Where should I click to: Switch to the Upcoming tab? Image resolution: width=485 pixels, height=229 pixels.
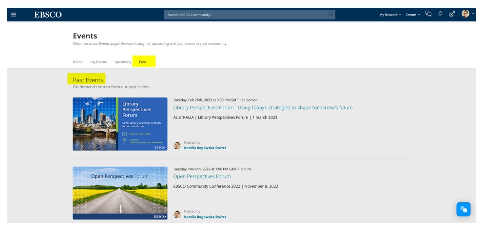(x=123, y=62)
